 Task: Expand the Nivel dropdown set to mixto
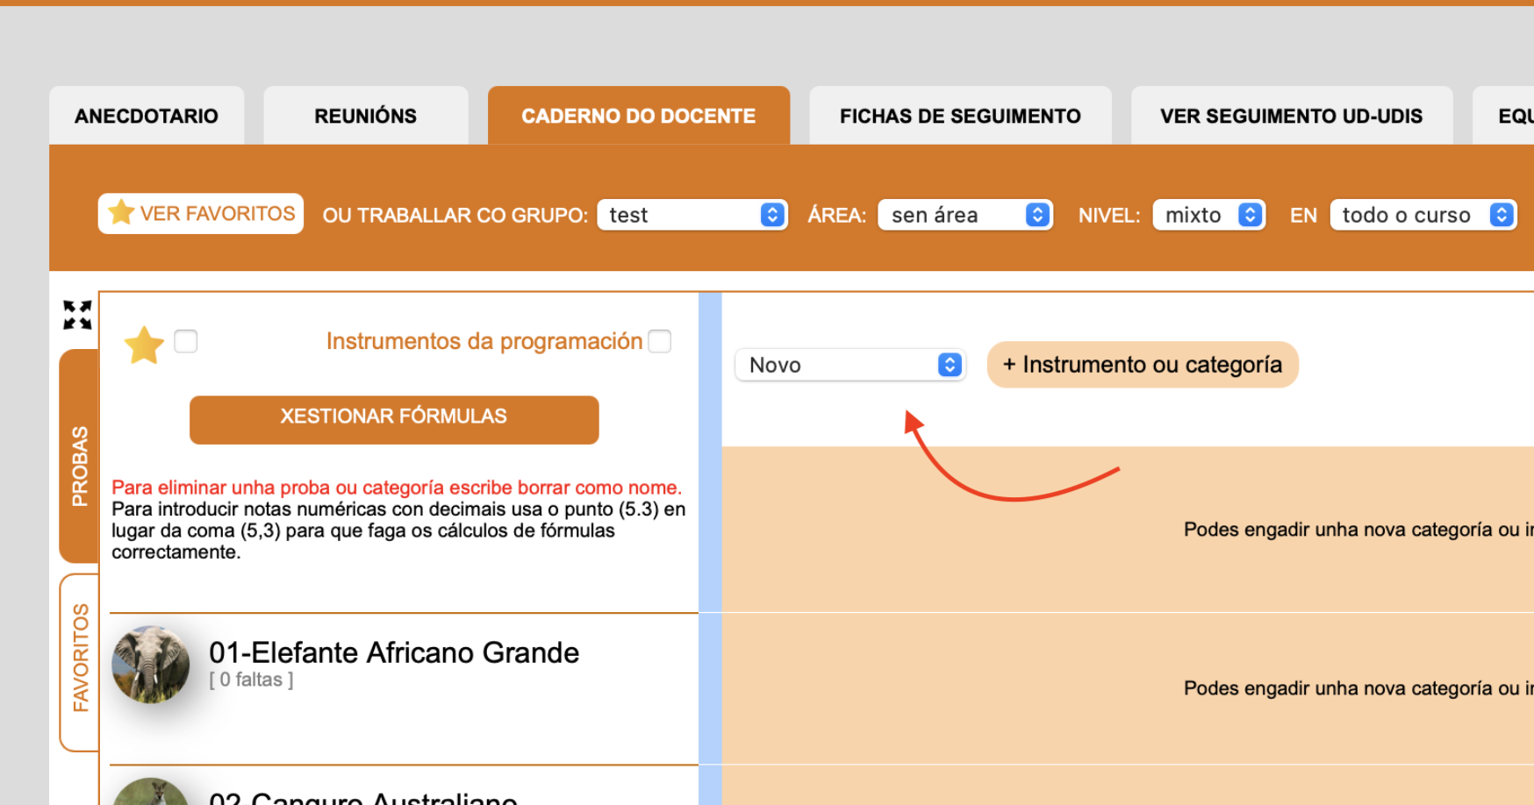1208,215
